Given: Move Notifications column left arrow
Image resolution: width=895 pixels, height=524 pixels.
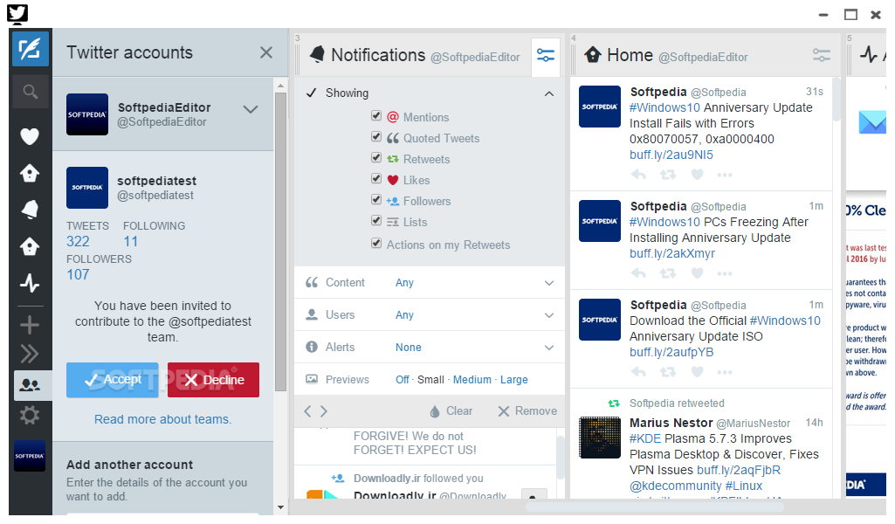Looking at the screenshot, I should (307, 411).
